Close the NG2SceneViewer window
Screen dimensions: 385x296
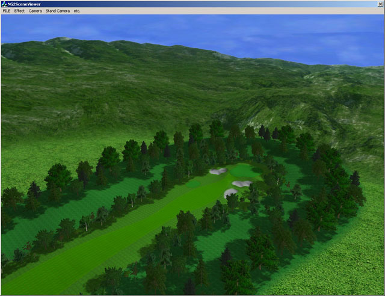pyautogui.click(x=380, y=4)
